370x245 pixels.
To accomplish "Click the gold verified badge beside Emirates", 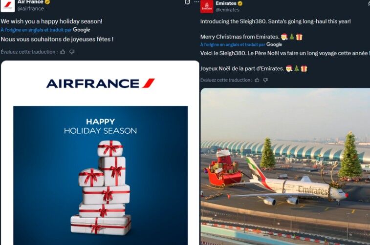I will [240, 3].
